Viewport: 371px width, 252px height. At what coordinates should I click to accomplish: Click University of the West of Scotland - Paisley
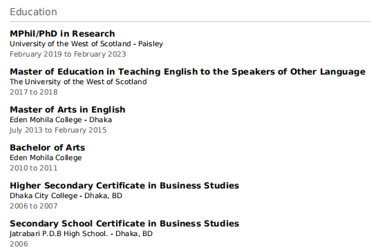click(86, 44)
